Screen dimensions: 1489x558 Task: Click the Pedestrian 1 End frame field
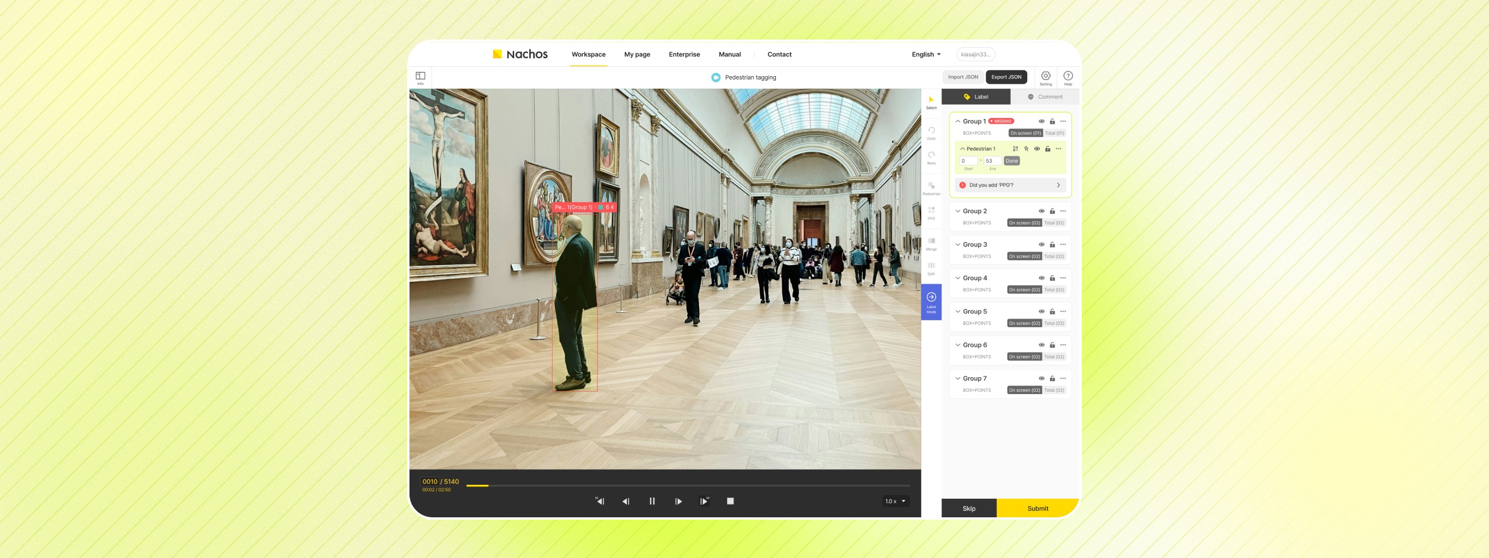pyautogui.click(x=992, y=161)
